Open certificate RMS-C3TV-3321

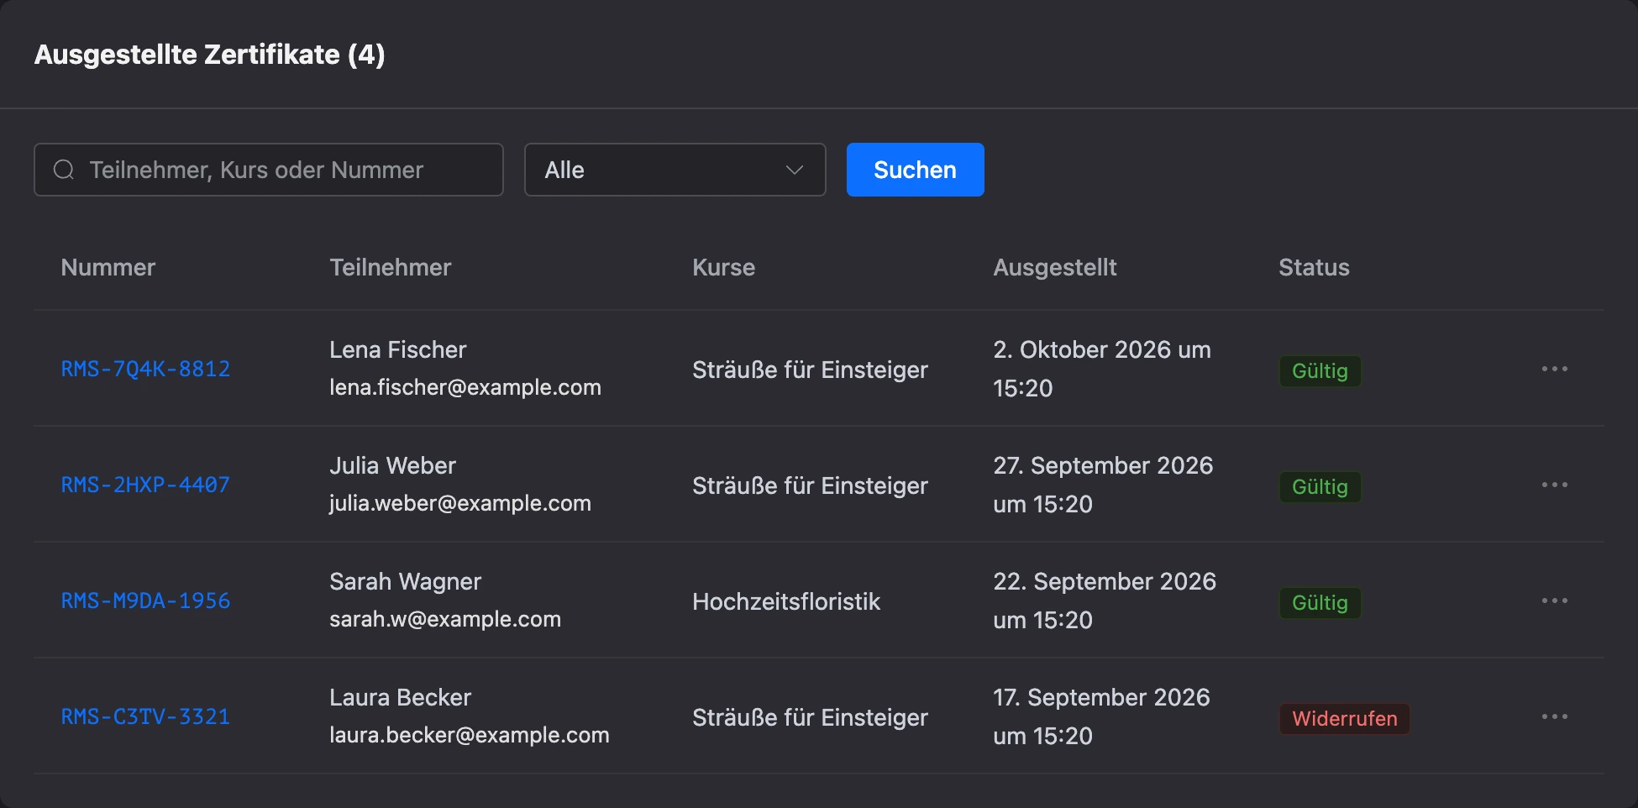[145, 716]
